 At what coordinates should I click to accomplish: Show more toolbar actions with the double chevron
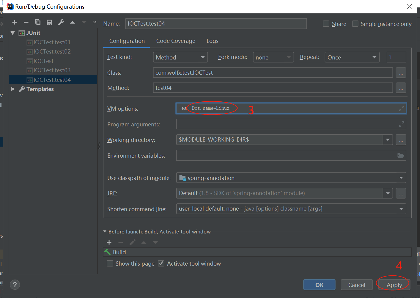coord(95,22)
